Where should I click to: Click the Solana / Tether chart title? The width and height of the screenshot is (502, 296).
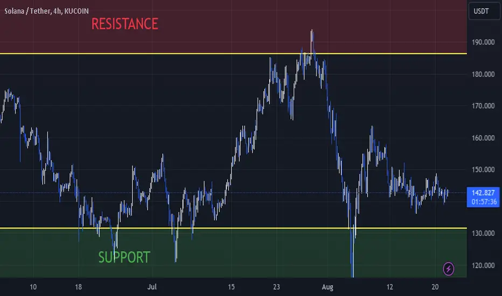pyautogui.click(x=46, y=11)
